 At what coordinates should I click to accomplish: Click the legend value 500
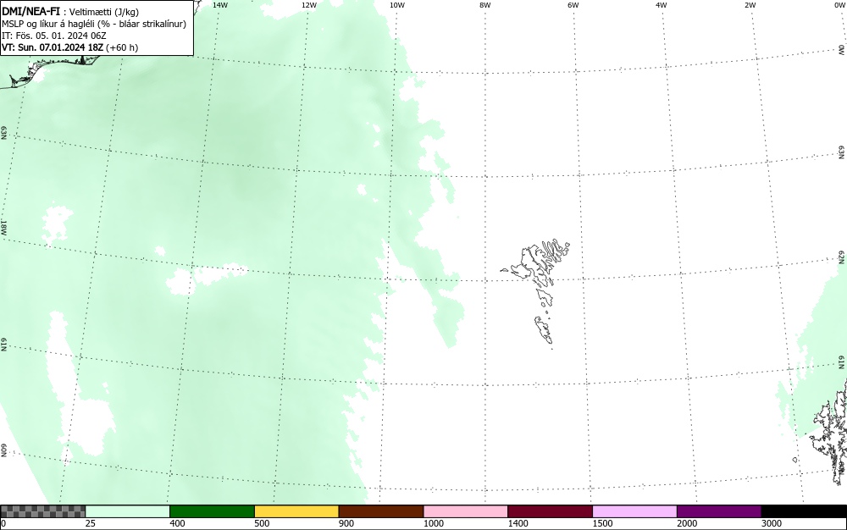pos(262,523)
